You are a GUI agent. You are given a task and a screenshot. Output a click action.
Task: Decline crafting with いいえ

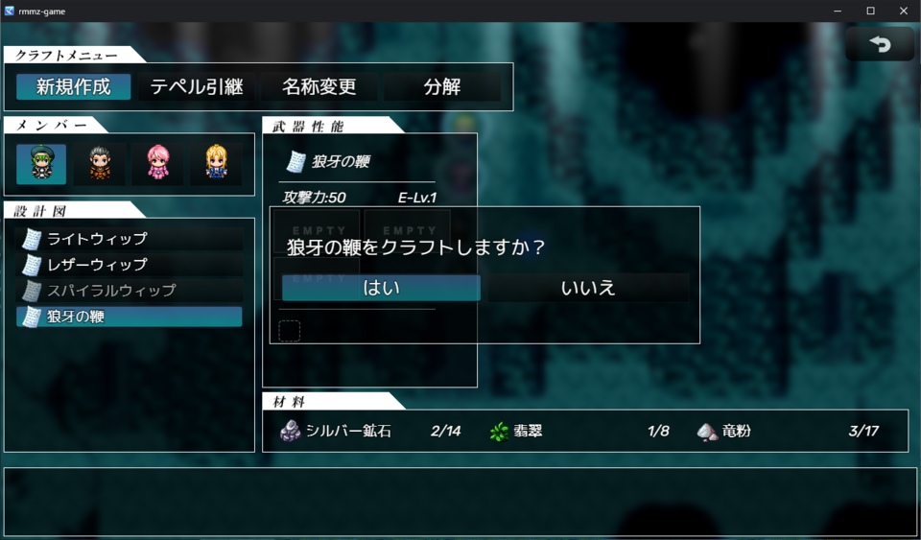588,288
